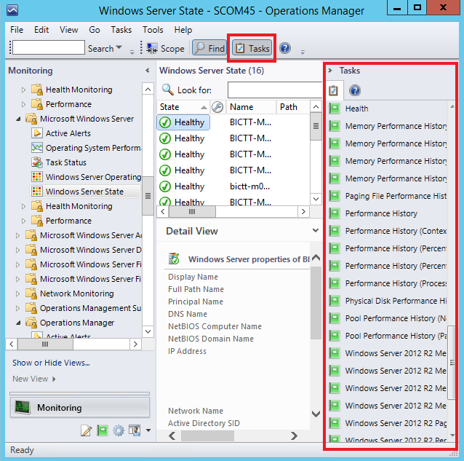Collapse the Monitoring navigation pane arrow
This screenshot has height=461, width=464.
click(x=148, y=71)
